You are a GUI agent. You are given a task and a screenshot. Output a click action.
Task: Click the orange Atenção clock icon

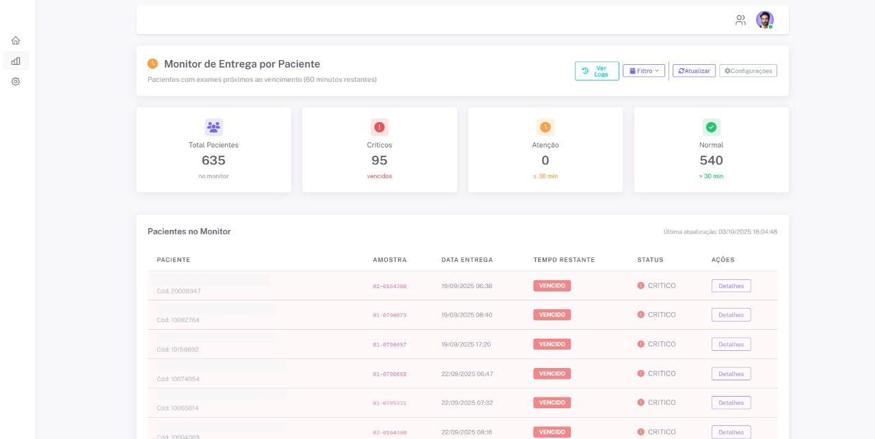pyautogui.click(x=545, y=127)
